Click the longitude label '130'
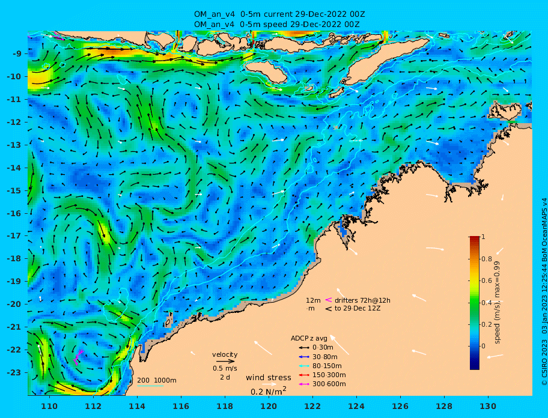Screen dimensions: 548x418 [488, 406]
